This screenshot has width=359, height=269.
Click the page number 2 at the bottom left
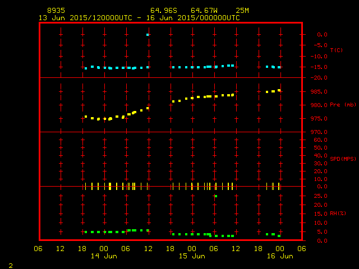[11, 266]
